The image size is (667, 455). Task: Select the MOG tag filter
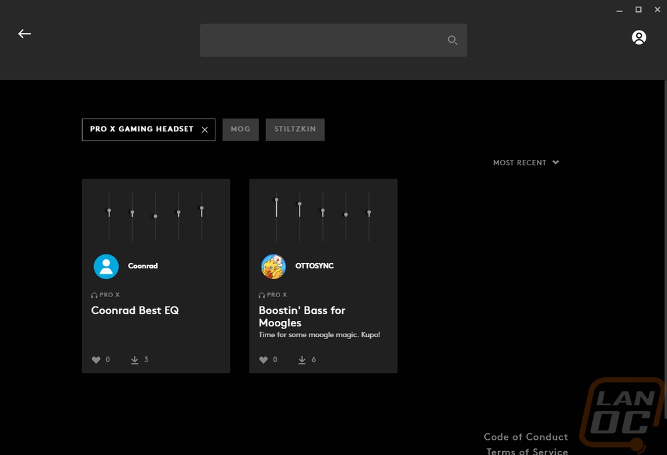point(240,130)
